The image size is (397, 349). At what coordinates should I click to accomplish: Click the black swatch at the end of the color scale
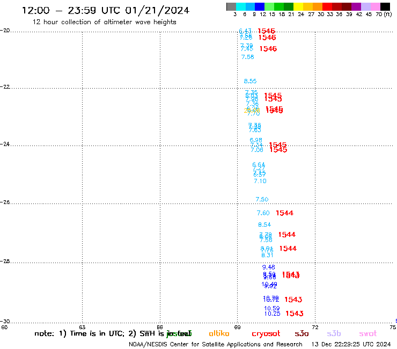[385, 7]
